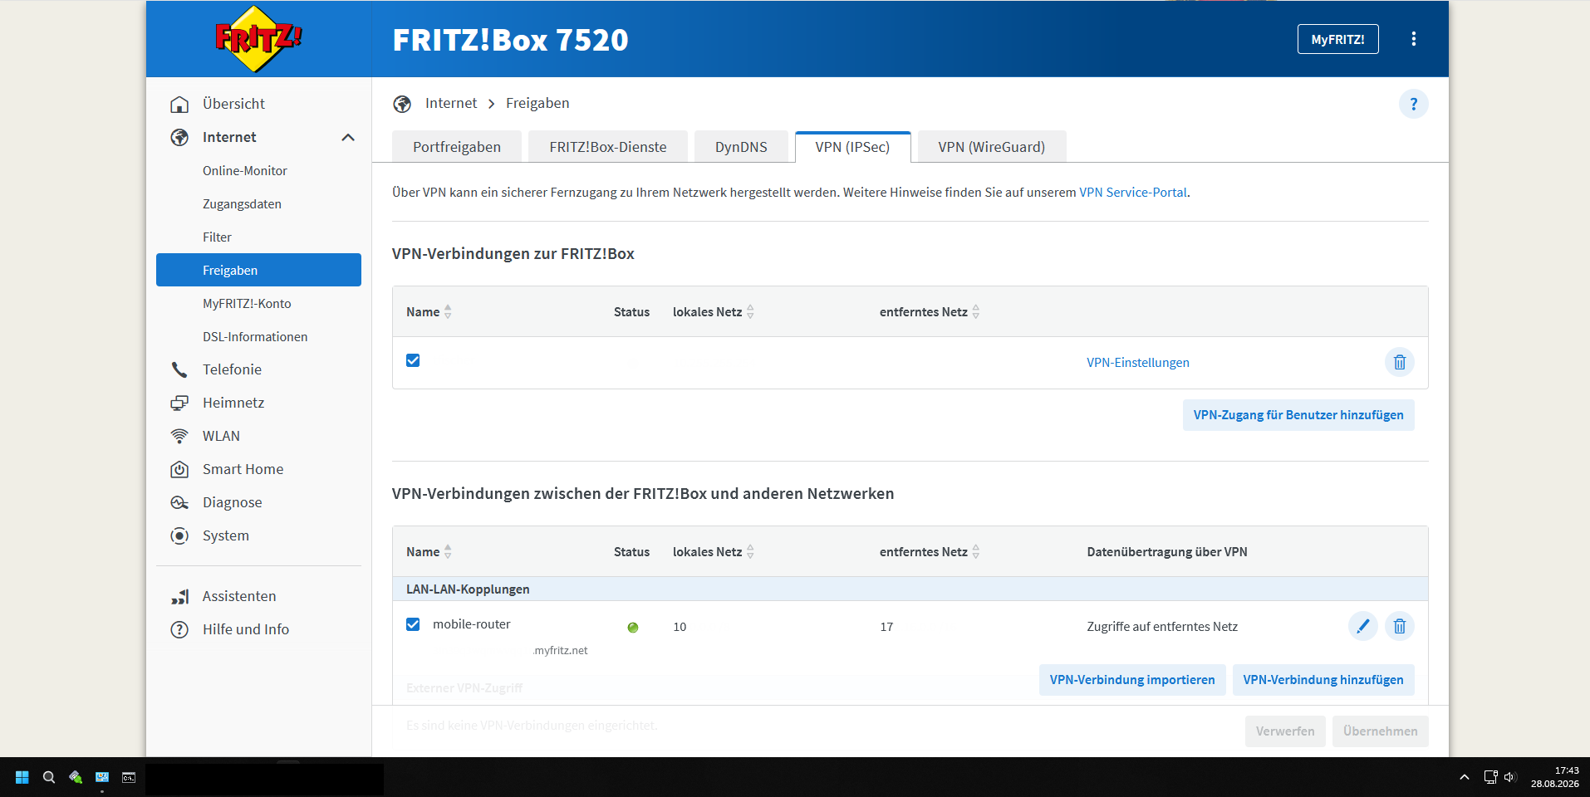Click the MyFRITZ! button
This screenshot has width=1590, height=797.
coord(1337,39)
